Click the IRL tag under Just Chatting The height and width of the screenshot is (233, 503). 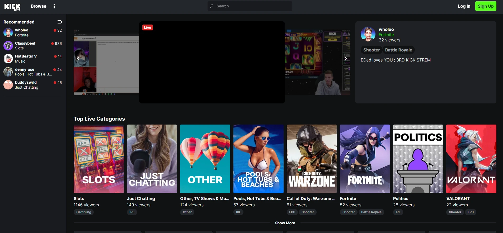(132, 212)
